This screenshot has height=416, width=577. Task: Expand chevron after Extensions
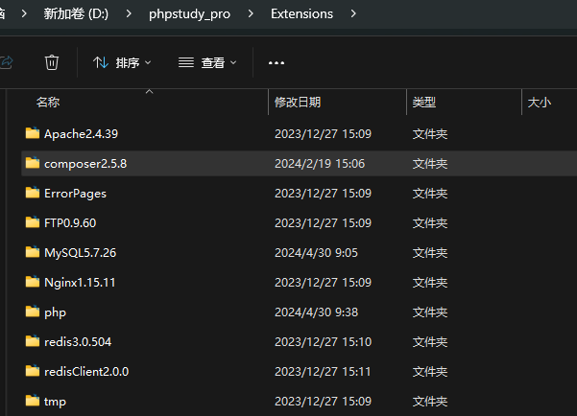click(x=353, y=14)
